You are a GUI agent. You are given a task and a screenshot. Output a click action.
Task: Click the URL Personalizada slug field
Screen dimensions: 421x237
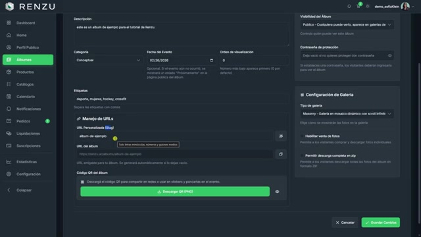click(x=175, y=136)
